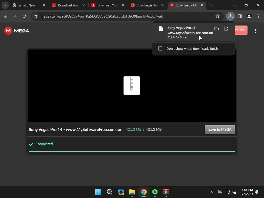
Task: Open the Chrome three-dot menu
Action: 258,16
